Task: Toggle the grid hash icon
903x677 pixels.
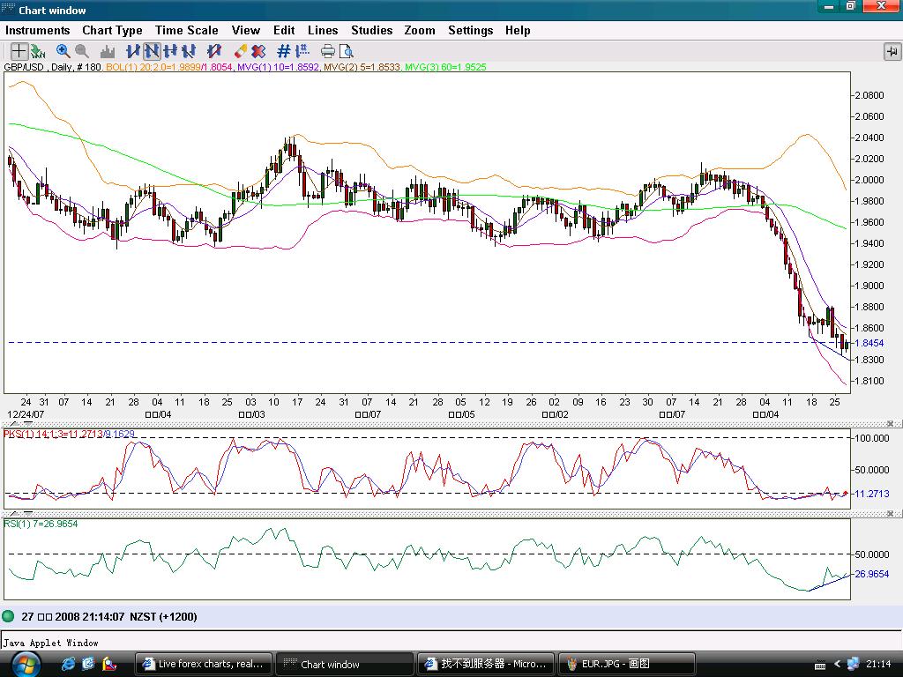Action: [x=283, y=52]
